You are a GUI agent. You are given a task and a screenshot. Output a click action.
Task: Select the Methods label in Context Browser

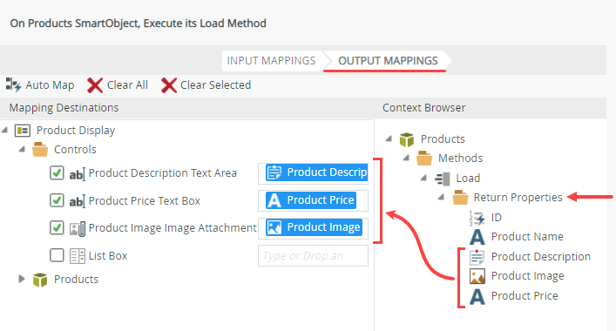(x=460, y=159)
